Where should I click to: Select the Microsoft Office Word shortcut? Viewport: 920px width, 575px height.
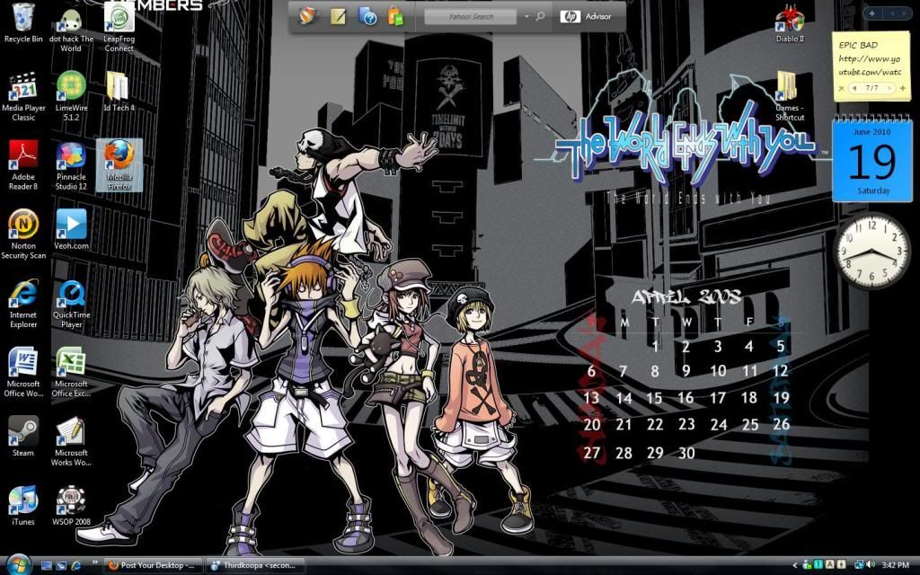pos(23,373)
